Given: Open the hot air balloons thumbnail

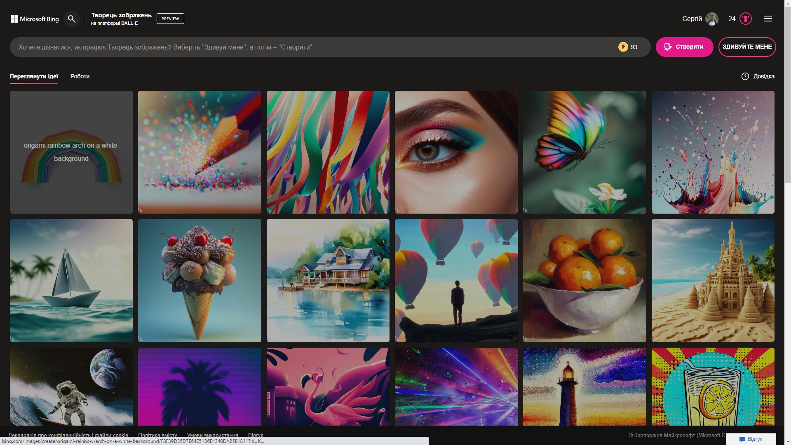Looking at the screenshot, I should 456,280.
